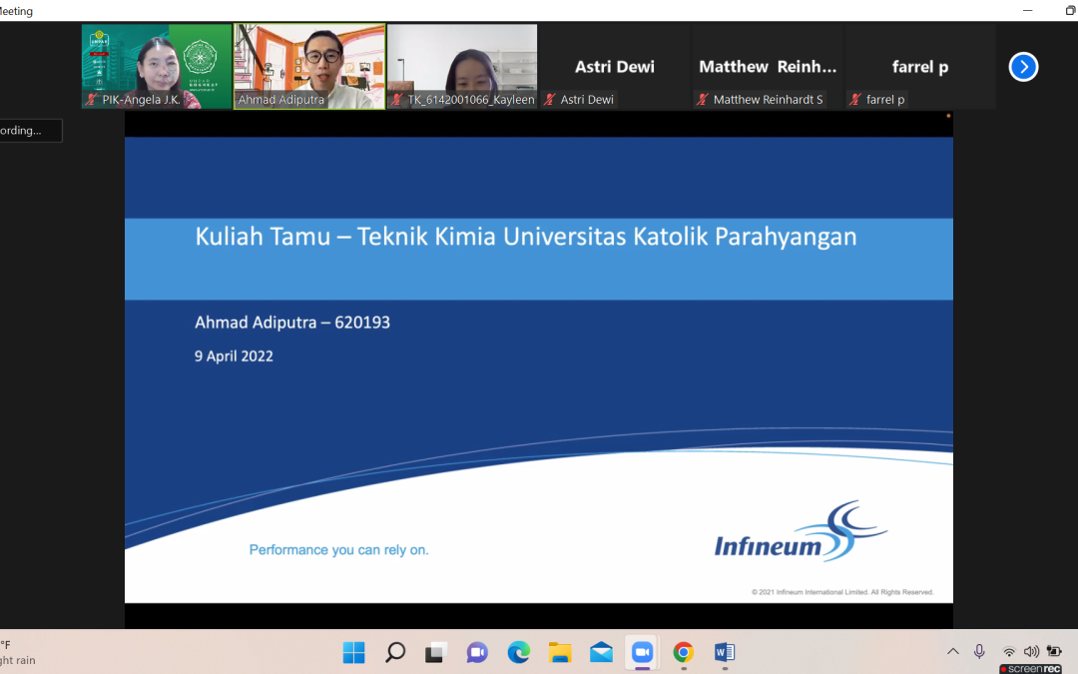Open Zoom from the taskbar
This screenshot has height=674, width=1078.
[x=641, y=652]
